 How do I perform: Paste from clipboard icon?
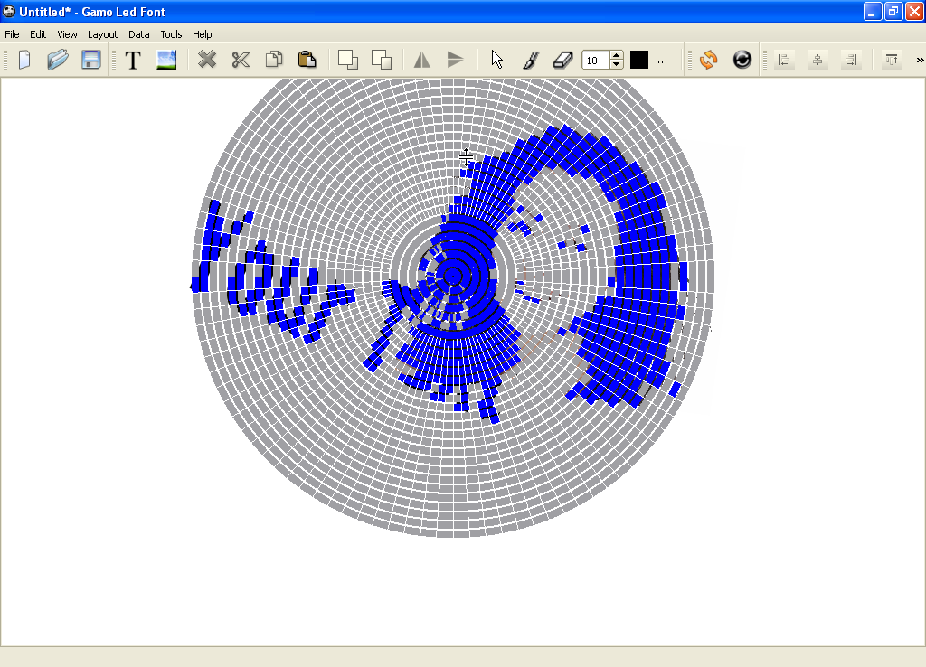(307, 59)
